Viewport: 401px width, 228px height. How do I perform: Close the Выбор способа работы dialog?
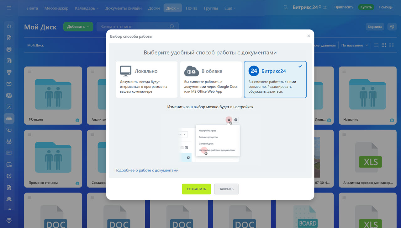point(309,36)
